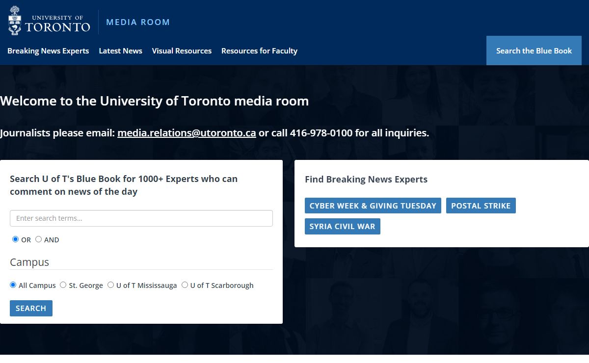Select the OR search radio button

click(x=15, y=239)
